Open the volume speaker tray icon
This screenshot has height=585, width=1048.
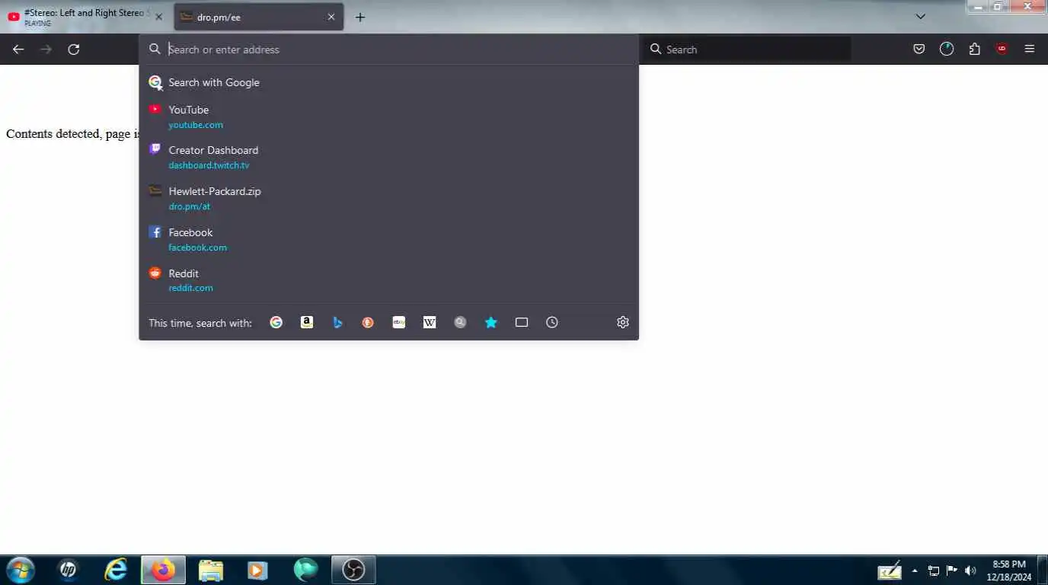[x=970, y=571]
